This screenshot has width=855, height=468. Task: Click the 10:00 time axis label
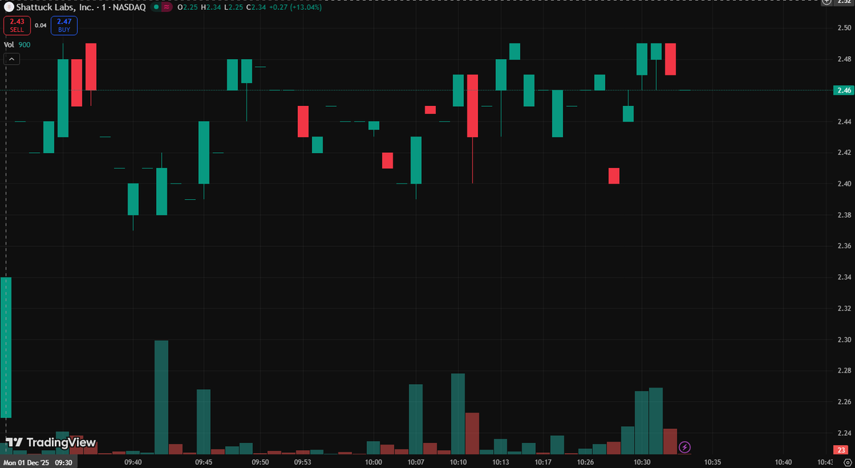[373, 462]
